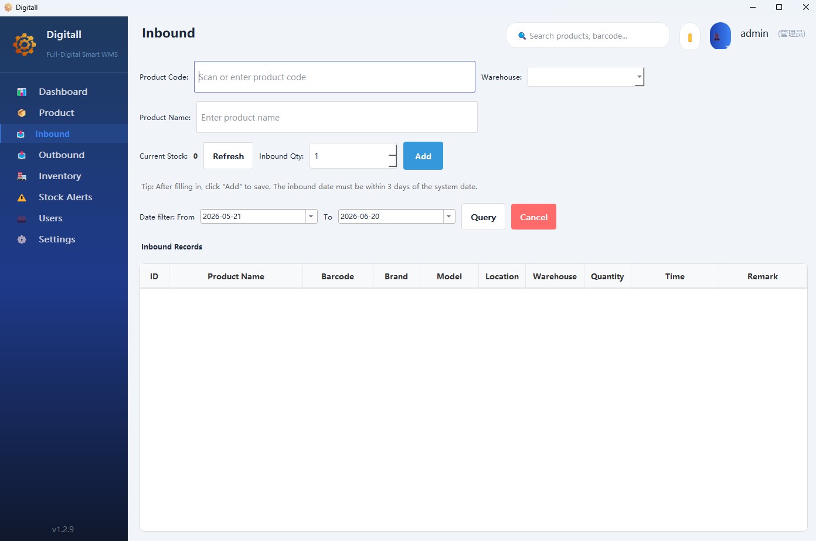This screenshot has height=541, width=816.
Task: Click the From date 2026-05-21 field
Action: [253, 217]
